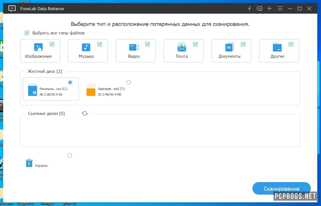Toggle the select all file types checkbox
Image resolution: width=321 pixels, height=206 pixels.
point(27,33)
